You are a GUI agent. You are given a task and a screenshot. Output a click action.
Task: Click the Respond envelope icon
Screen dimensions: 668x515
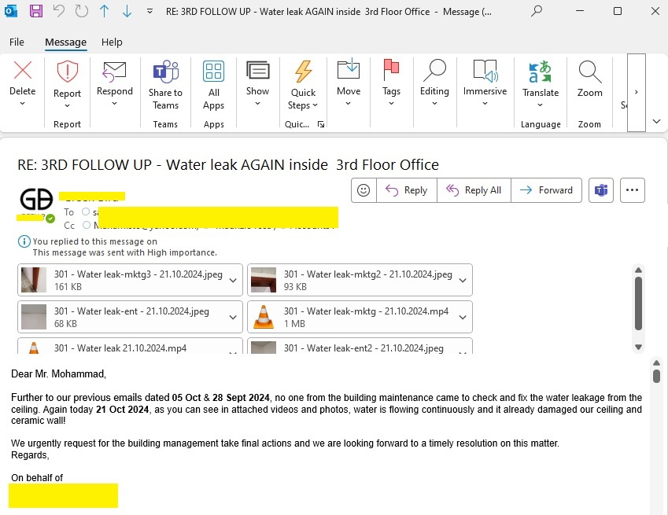pyautogui.click(x=115, y=71)
